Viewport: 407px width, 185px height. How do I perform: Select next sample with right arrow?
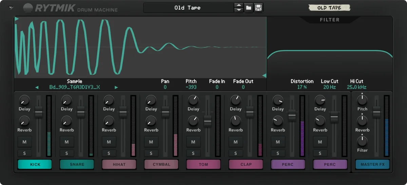tap(116, 87)
